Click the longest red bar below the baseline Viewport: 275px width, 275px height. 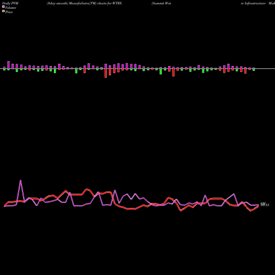pyautogui.click(x=106, y=73)
